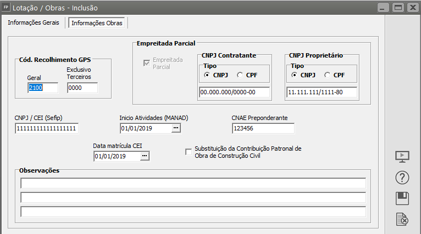421x234 pixels.
Task: Click the first Observações text line
Action: [x=193, y=183]
